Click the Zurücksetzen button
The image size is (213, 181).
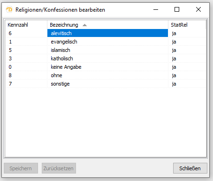59,168
